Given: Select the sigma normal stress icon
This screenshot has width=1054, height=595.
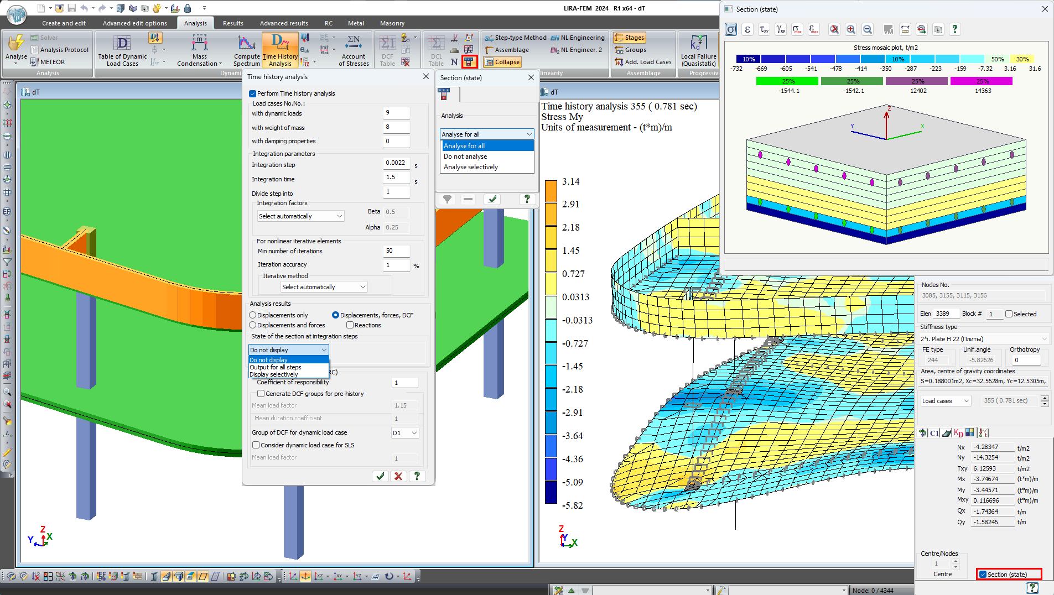Looking at the screenshot, I should [731, 30].
